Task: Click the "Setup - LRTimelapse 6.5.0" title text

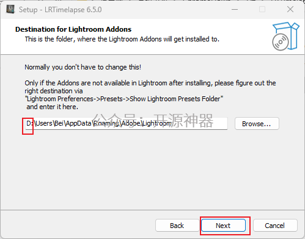Action: click(x=61, y=10)
